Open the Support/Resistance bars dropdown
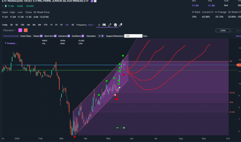 [141, 36]
